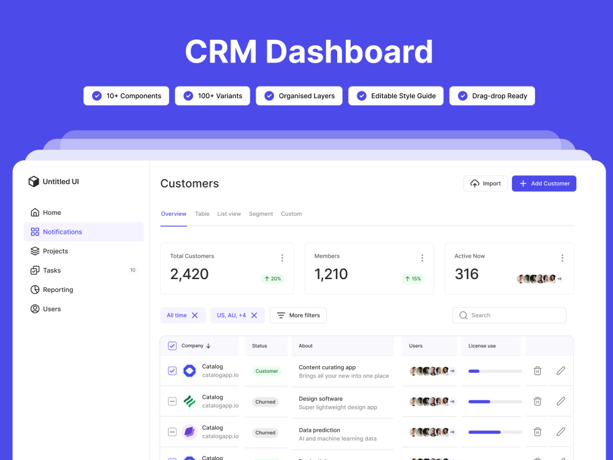This screenshot has height=460, width=613.
Task: Click the purple Catalog logo
Action: 189,432
